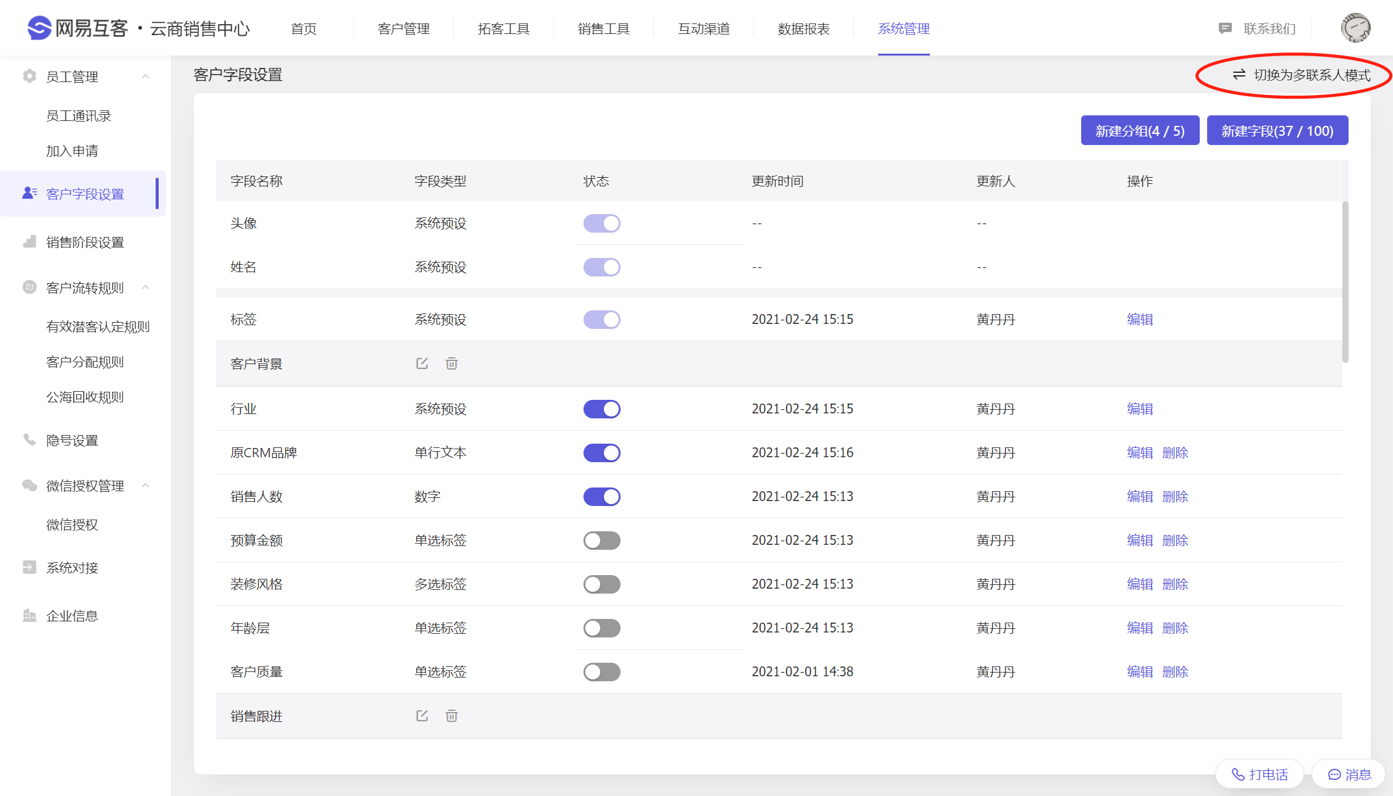
Task: Enable the 预算金额 field switch
Action: tap(601, 541)
